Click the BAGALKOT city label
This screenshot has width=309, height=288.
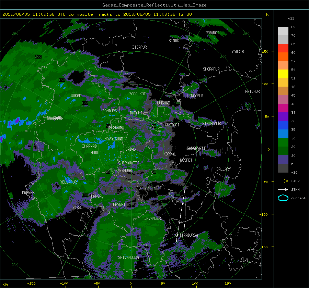click(x=137, y=94)
